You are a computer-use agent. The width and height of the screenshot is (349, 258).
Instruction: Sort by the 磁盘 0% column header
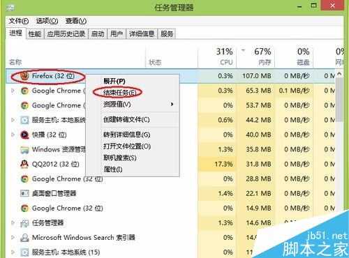click(x=294, y=57)
